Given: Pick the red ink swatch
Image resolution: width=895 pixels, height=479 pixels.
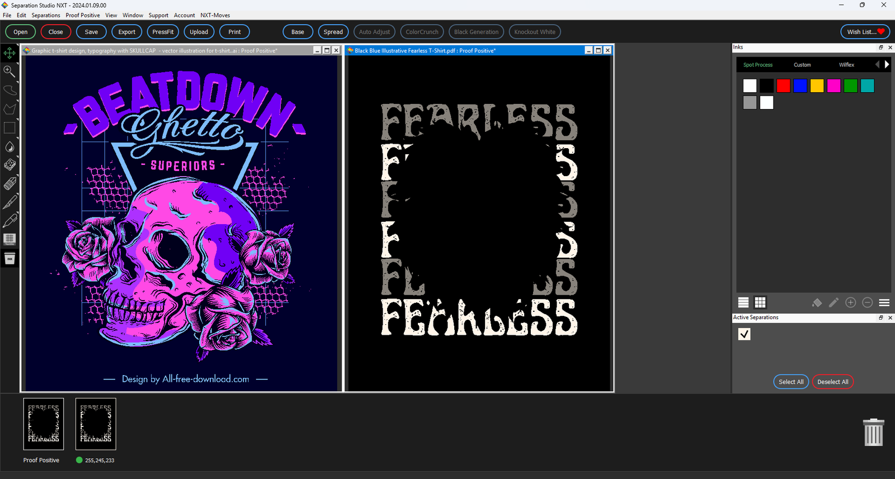Looking at the screenshot, I should (784, 86).
